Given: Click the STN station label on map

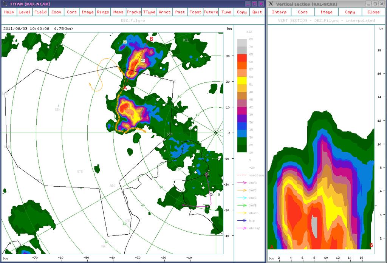Looking at the screenshot, I should [57, 110].
